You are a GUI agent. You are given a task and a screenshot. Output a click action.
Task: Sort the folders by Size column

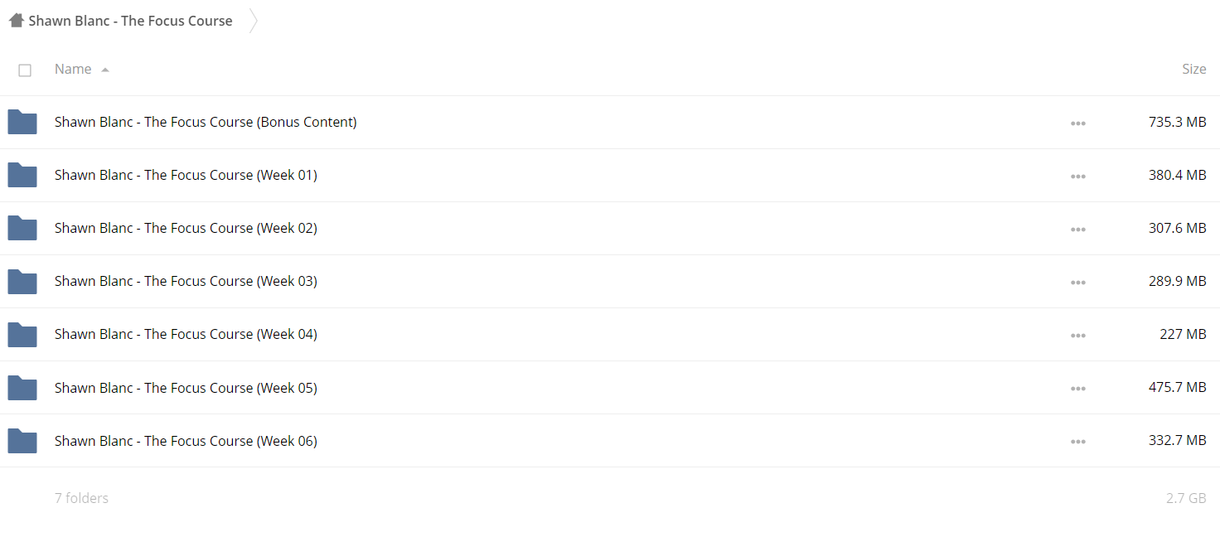1193,69
